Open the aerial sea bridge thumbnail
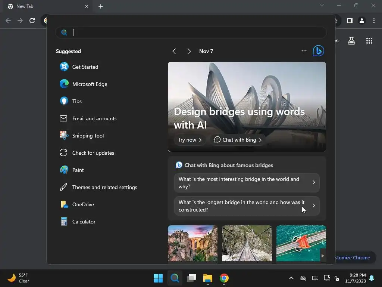This screenshot has width=382, height=287. click(301, 243)
